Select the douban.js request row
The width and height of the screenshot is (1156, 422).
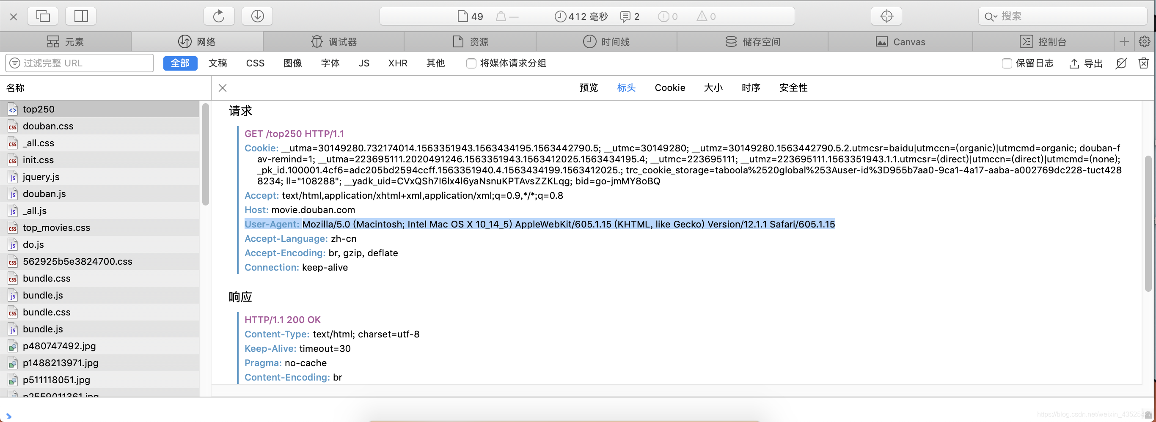click(x=99, y=194)
